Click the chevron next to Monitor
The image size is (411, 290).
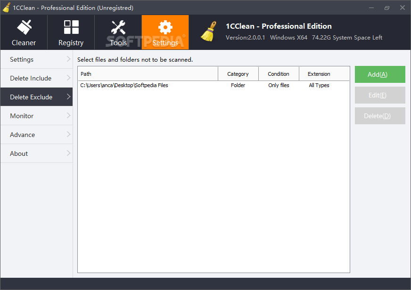[x=68, y=115]
